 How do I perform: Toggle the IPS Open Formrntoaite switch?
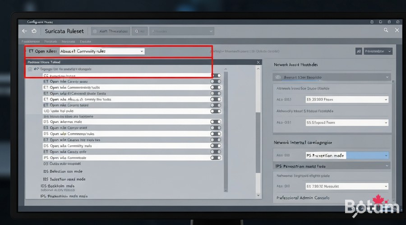[216, 157]
